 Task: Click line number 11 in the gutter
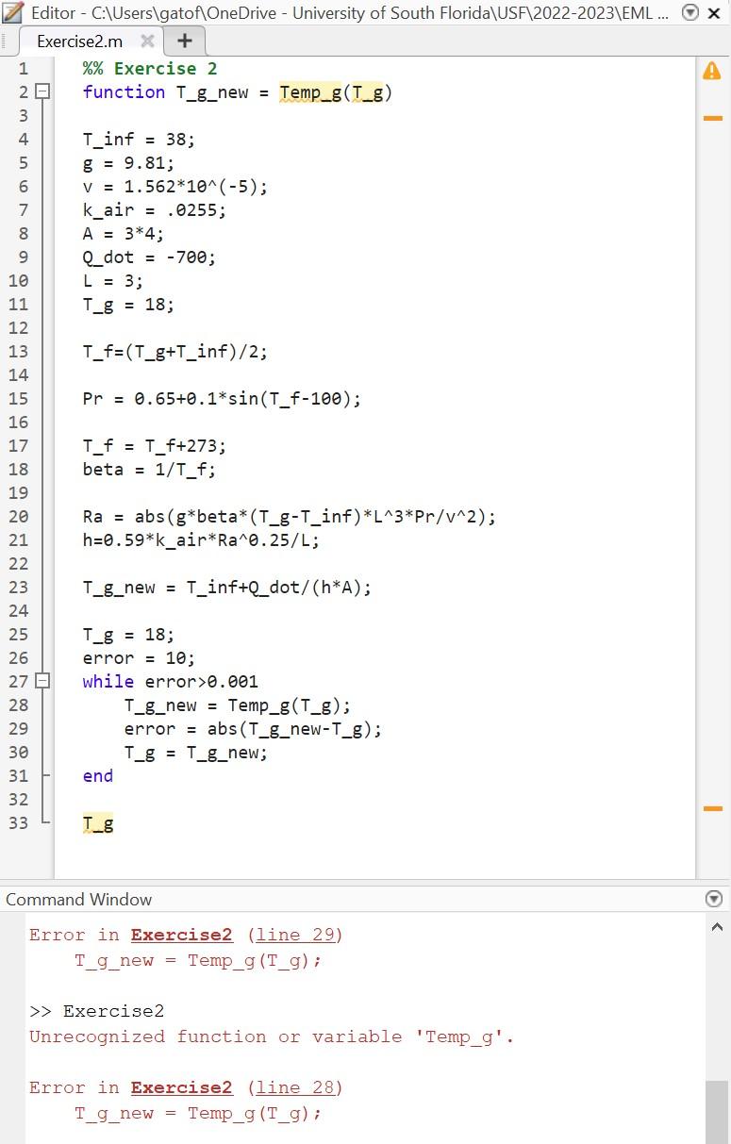(x=19, y=305)
